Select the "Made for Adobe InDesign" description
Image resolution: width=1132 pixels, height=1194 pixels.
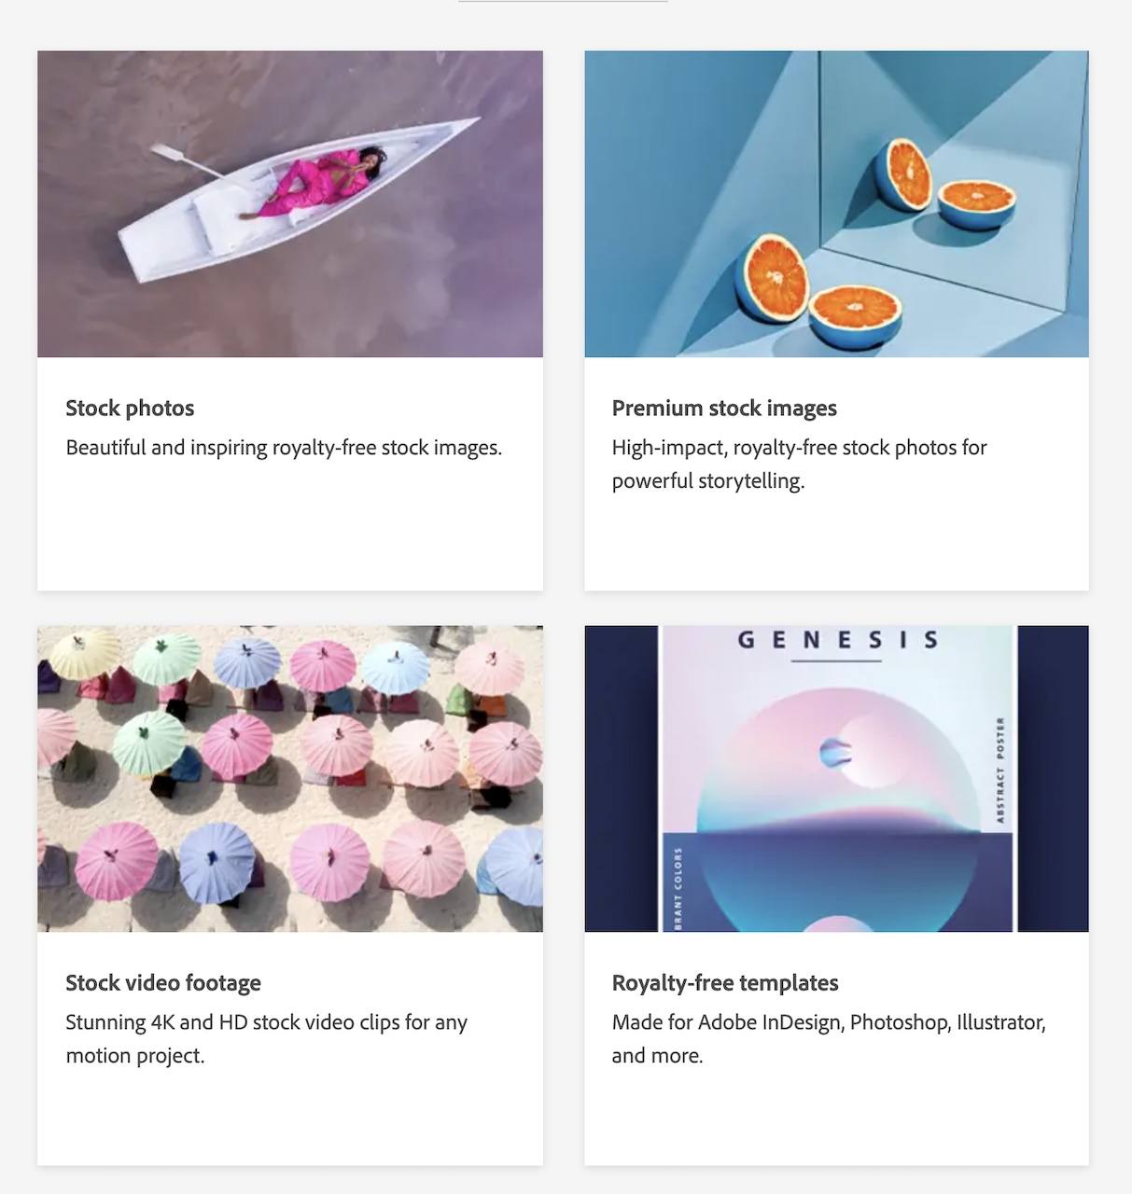829,1039
